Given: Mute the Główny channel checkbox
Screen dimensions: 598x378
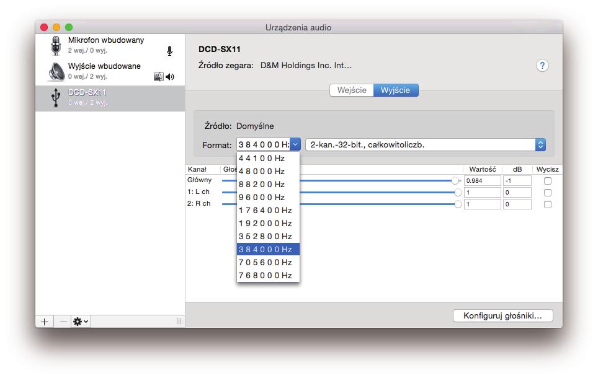Looking at the screenshot, I should 548,181.
